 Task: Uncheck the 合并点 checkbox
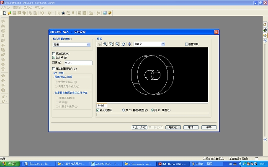click(x=54, y=58)
